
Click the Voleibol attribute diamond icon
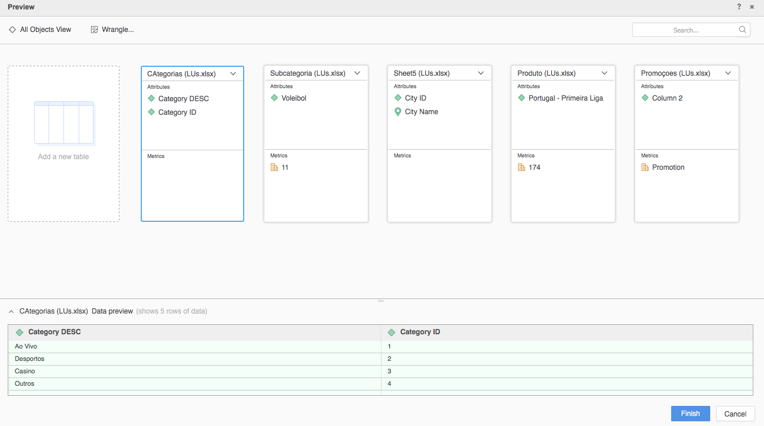pyautogui.click(x=274, y=98)
